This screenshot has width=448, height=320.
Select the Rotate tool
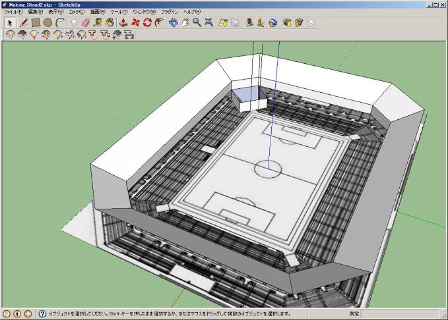147,22
